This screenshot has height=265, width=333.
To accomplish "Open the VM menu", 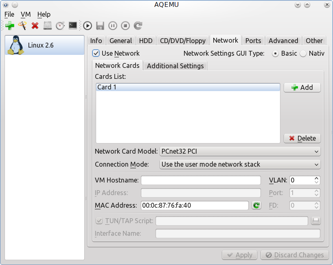I will [x=26, y=14].
